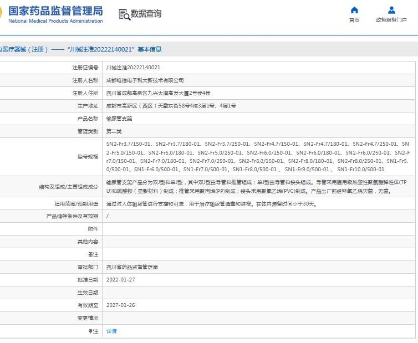Click the 注册人名称 row label
The width and height of the screenshot is (418, 343).
[x=85, y=80]
